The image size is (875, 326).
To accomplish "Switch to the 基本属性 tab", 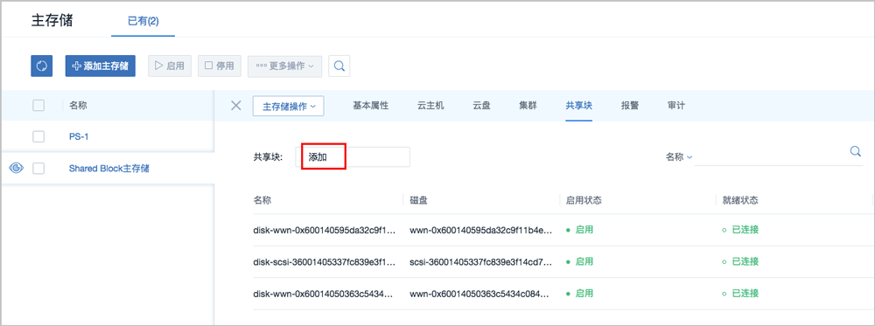I will click(x=370, y=106).
